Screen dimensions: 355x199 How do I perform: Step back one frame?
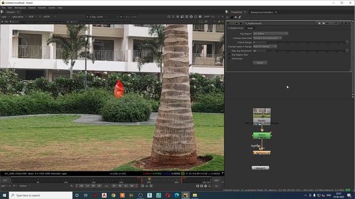pyautogui.click(x=99, y=186)
